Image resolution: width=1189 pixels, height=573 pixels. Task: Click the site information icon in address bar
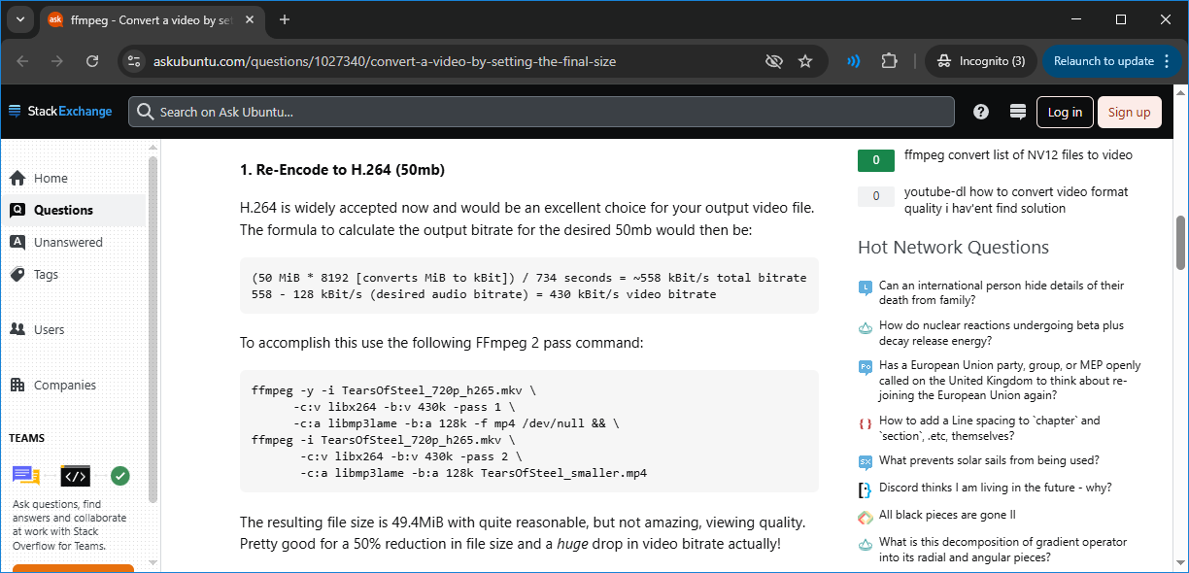point(134,61)
